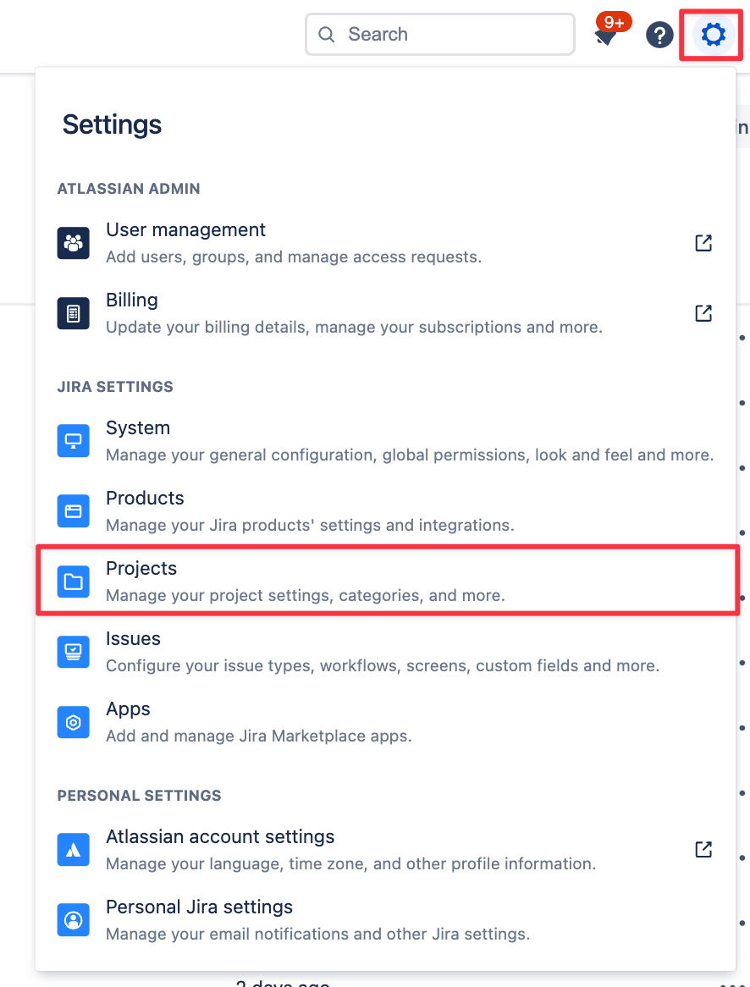Click the external link beside User management
This screenshot has width=750, height=987.
pyautogui.click(x=703, y=243)
